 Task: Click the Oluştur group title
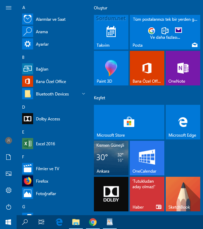100,8
